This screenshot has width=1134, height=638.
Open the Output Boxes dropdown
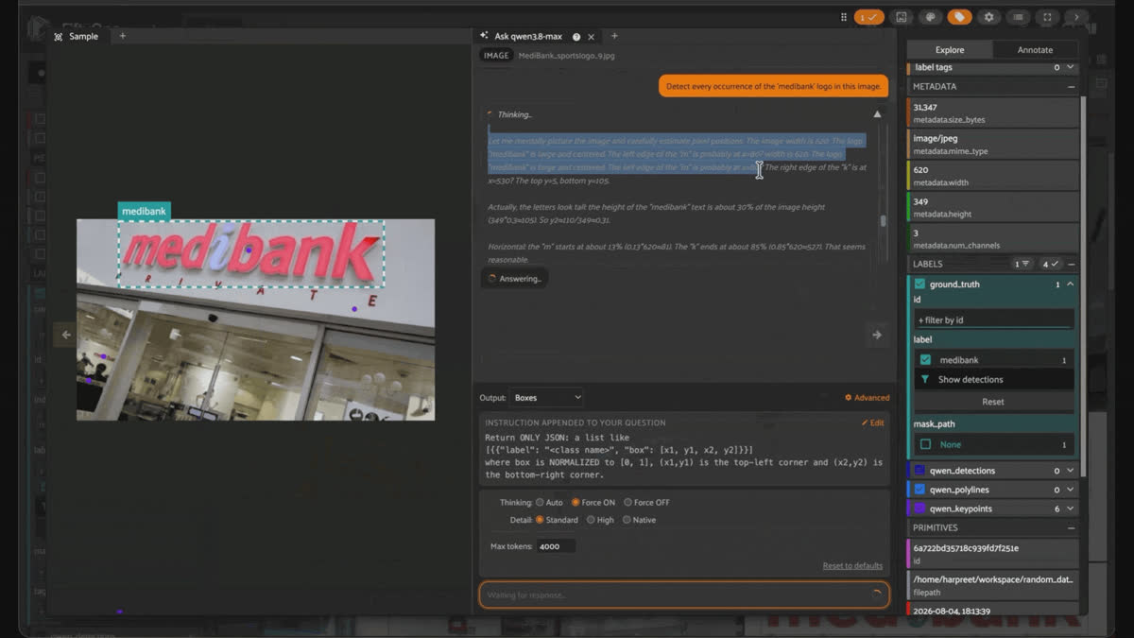[546, 398]
